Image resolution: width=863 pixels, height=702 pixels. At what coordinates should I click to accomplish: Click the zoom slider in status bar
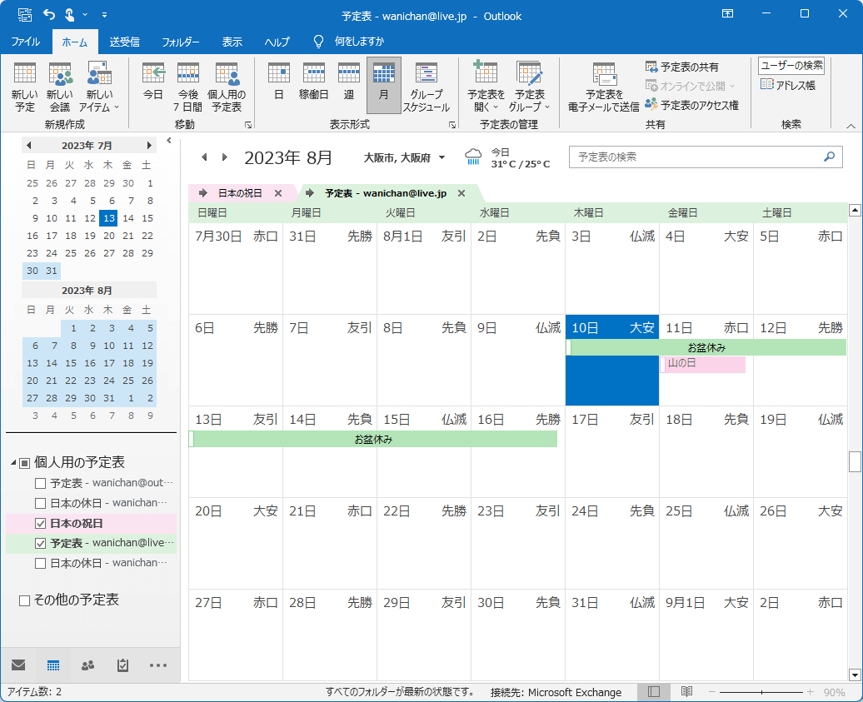coord(761,692)
